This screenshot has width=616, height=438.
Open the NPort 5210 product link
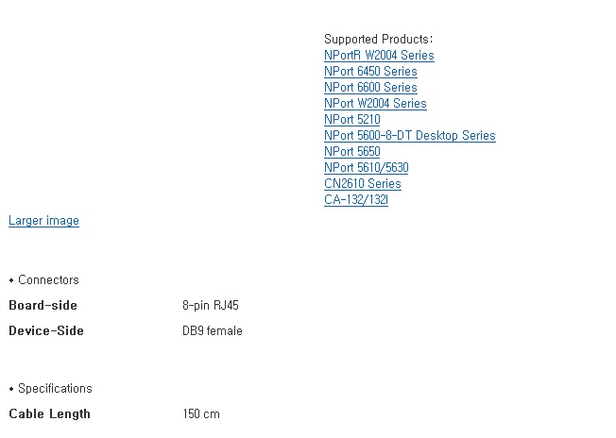tap(352, 120)
